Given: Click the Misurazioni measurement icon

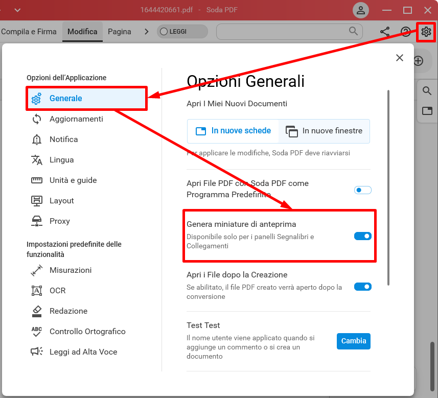Looking at the screenshot, I should (37, 270).
